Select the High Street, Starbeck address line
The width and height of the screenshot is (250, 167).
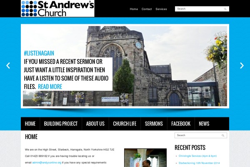point(70,150)
